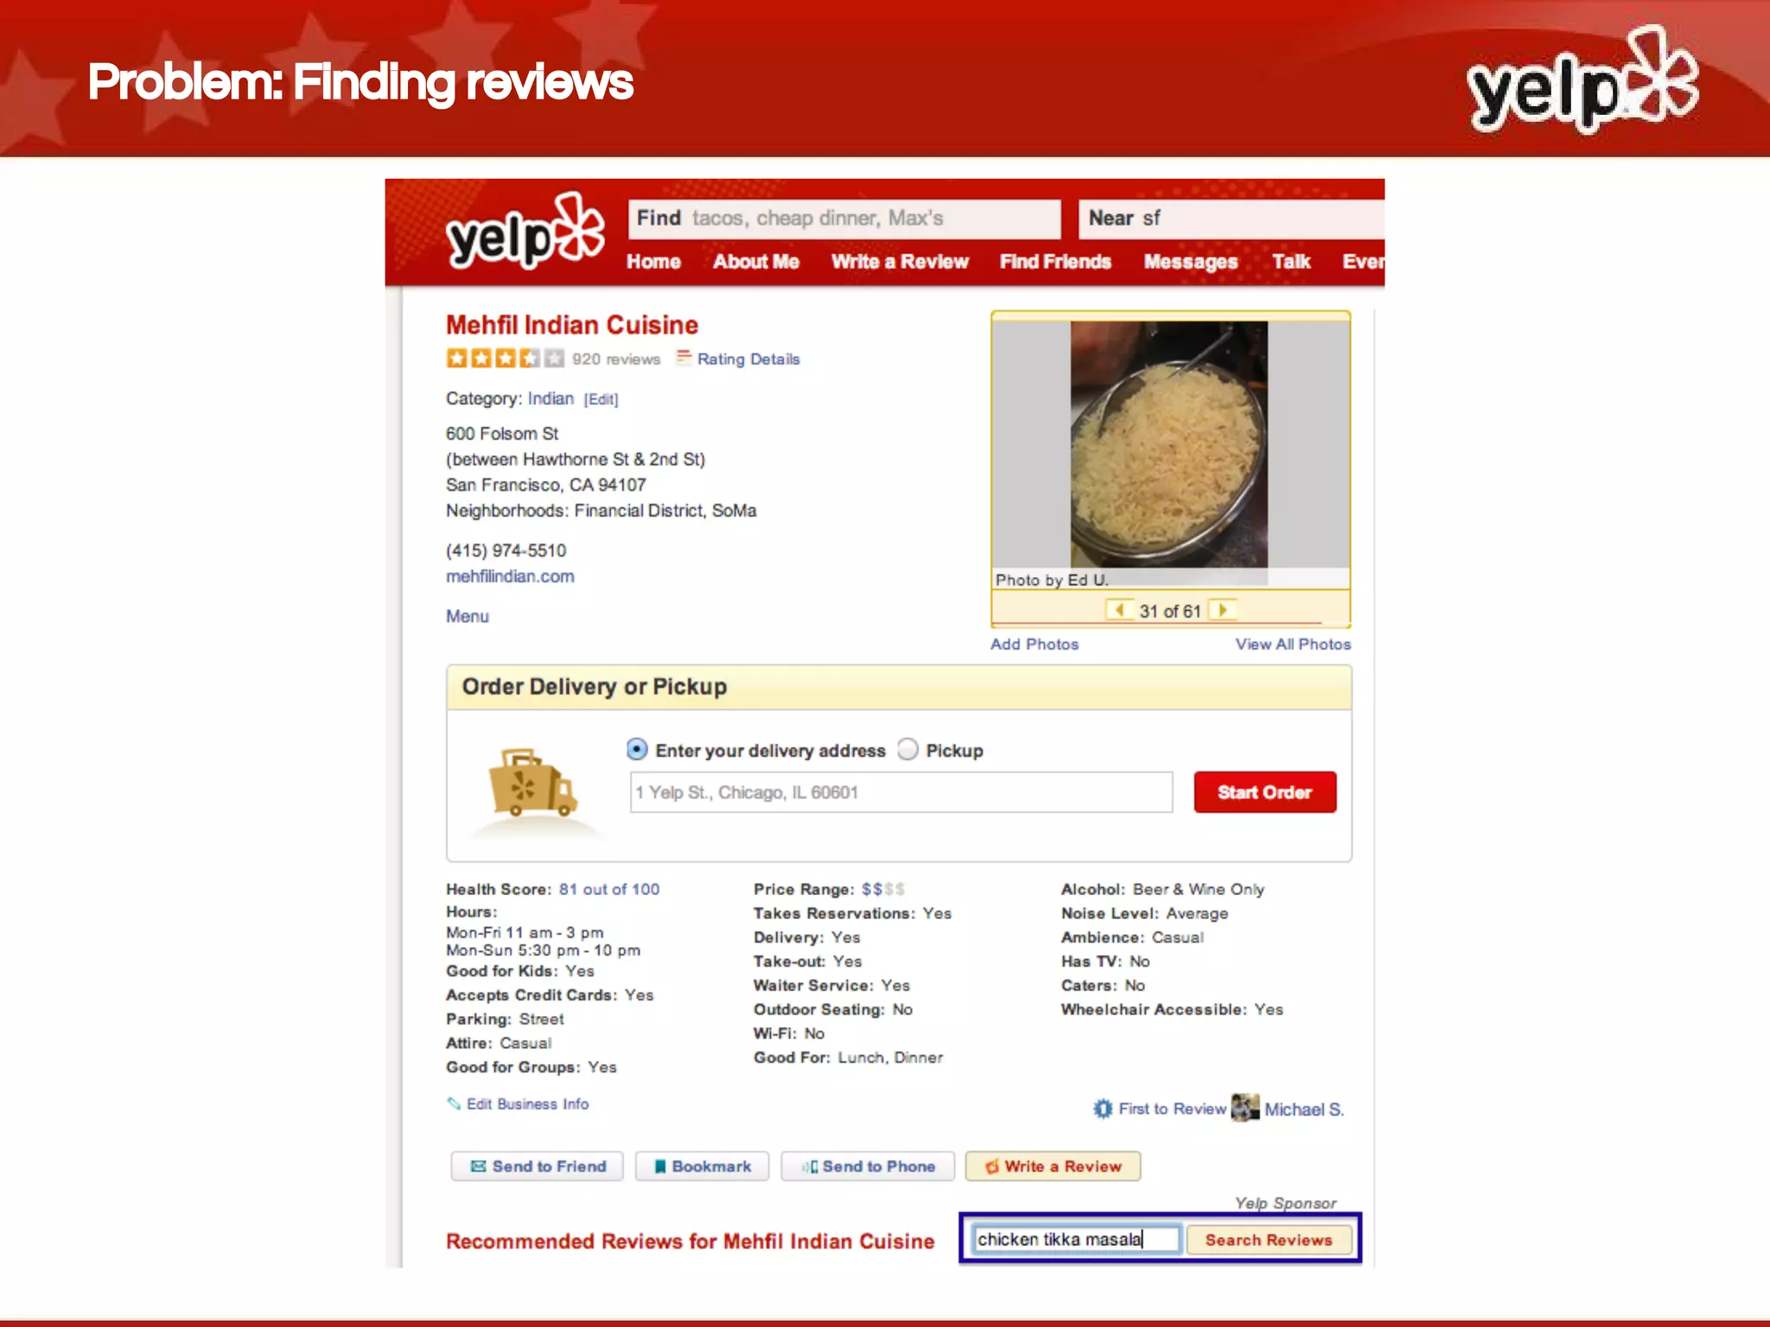Click the First to Review badge icon
Image resolution: width=1770 pixels, height=1327 pixels.
click(1103, 1108)
